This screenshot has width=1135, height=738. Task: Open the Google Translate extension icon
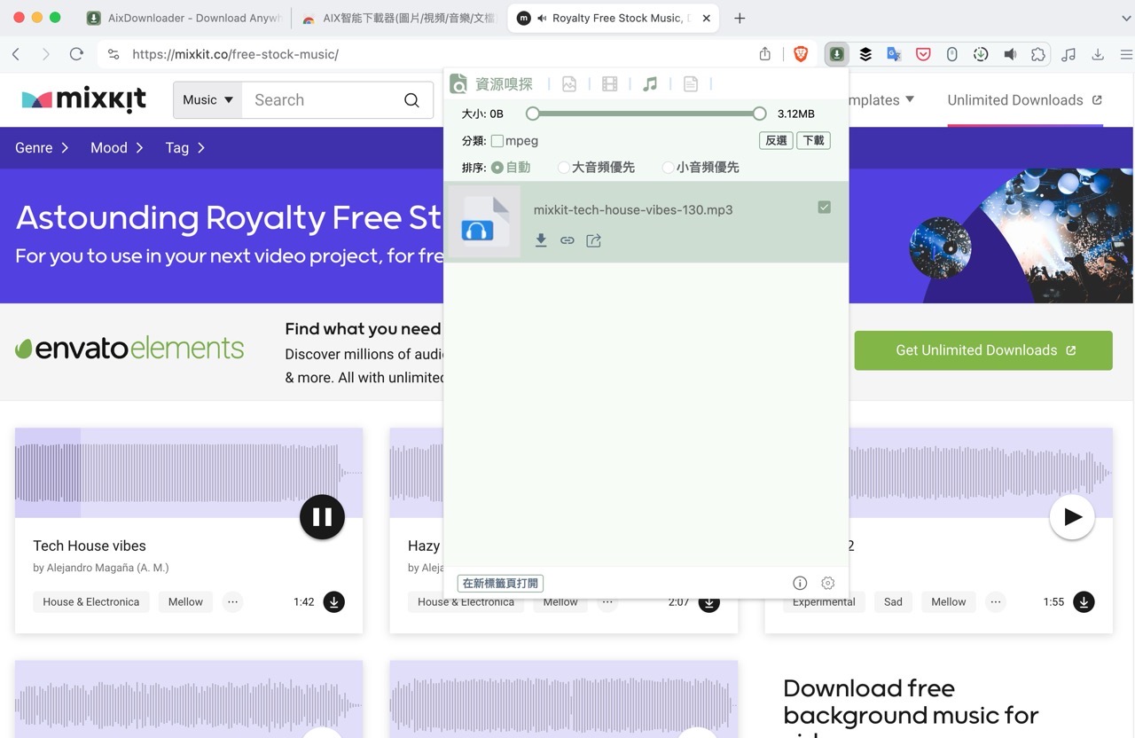894,54
